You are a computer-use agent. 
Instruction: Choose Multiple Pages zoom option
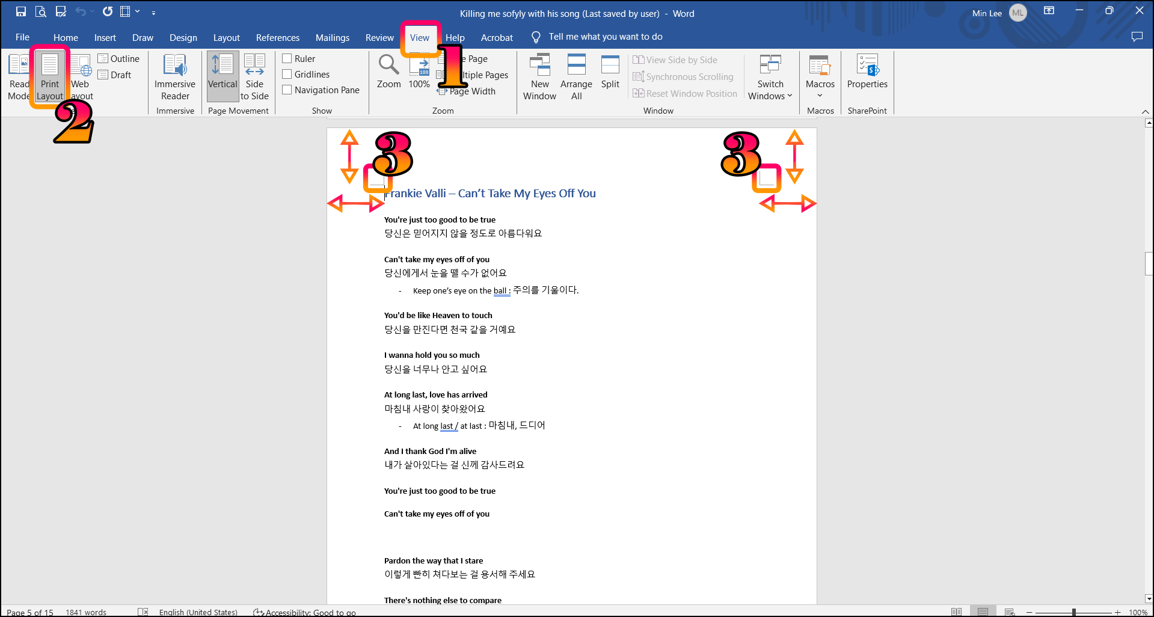point(473,75)
